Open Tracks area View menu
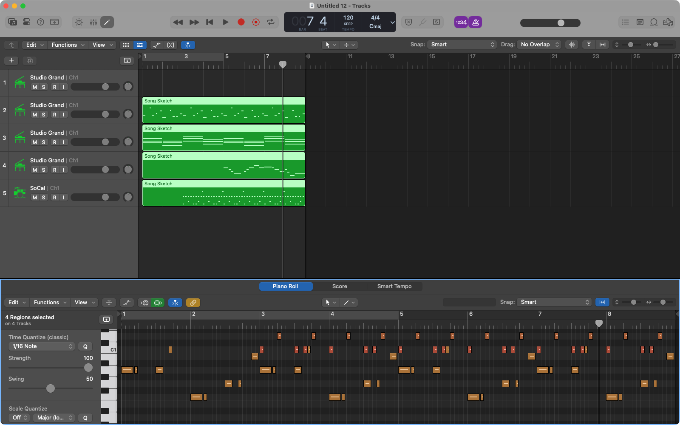The width and height of the screenshot is (680, 425). point(103,45)
